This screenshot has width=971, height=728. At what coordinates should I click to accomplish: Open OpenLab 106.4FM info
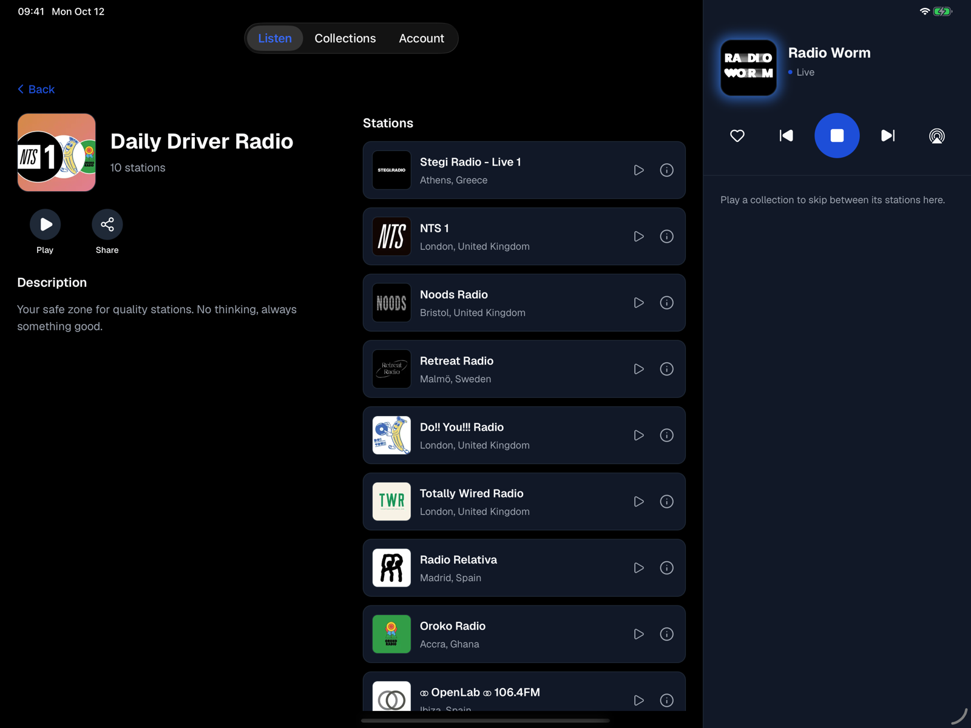(666, 700)
